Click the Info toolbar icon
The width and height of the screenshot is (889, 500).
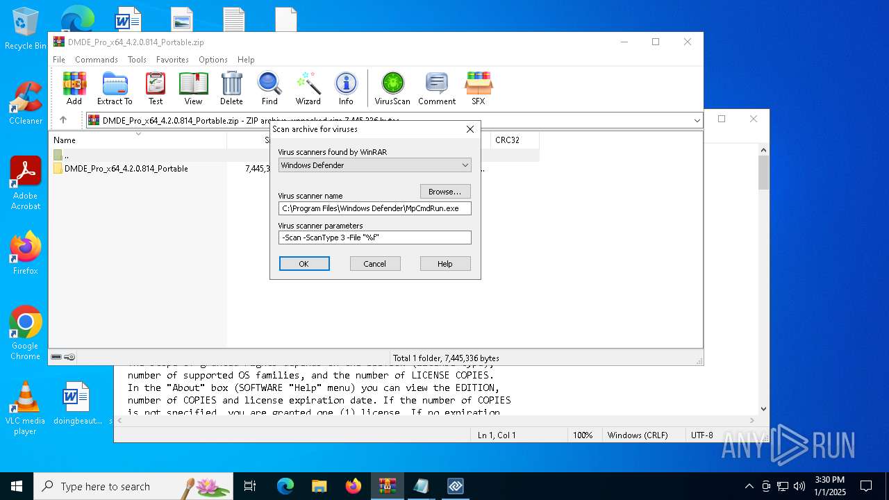coord(346,88)
